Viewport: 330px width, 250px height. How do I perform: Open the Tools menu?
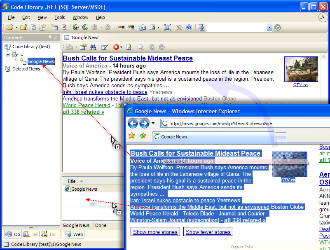pyautogui.click(x=60, y=17)
